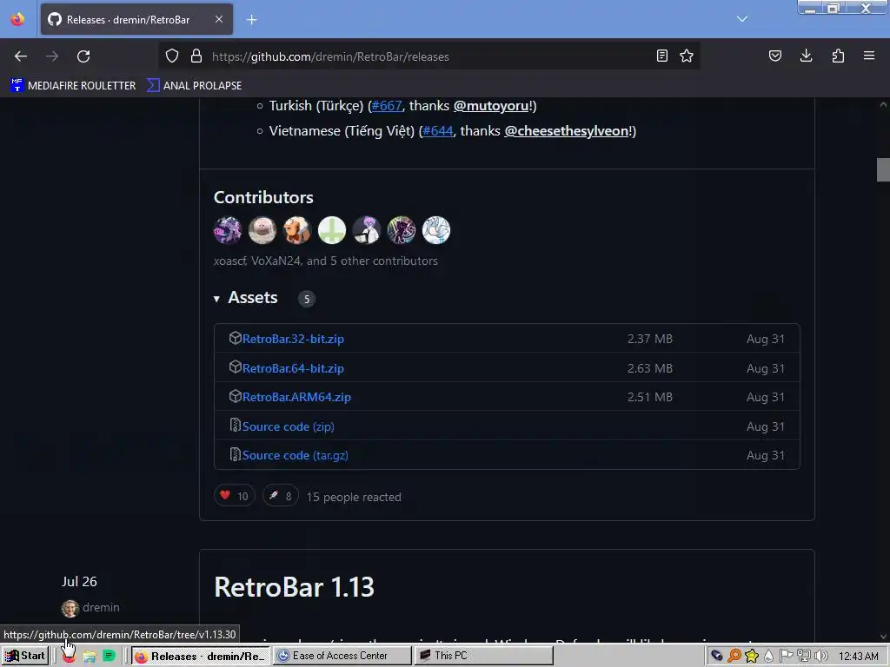The width and height of the screenshot is (890, 667).
Task: Open the tracking protection shield icon
Action: 172,56
